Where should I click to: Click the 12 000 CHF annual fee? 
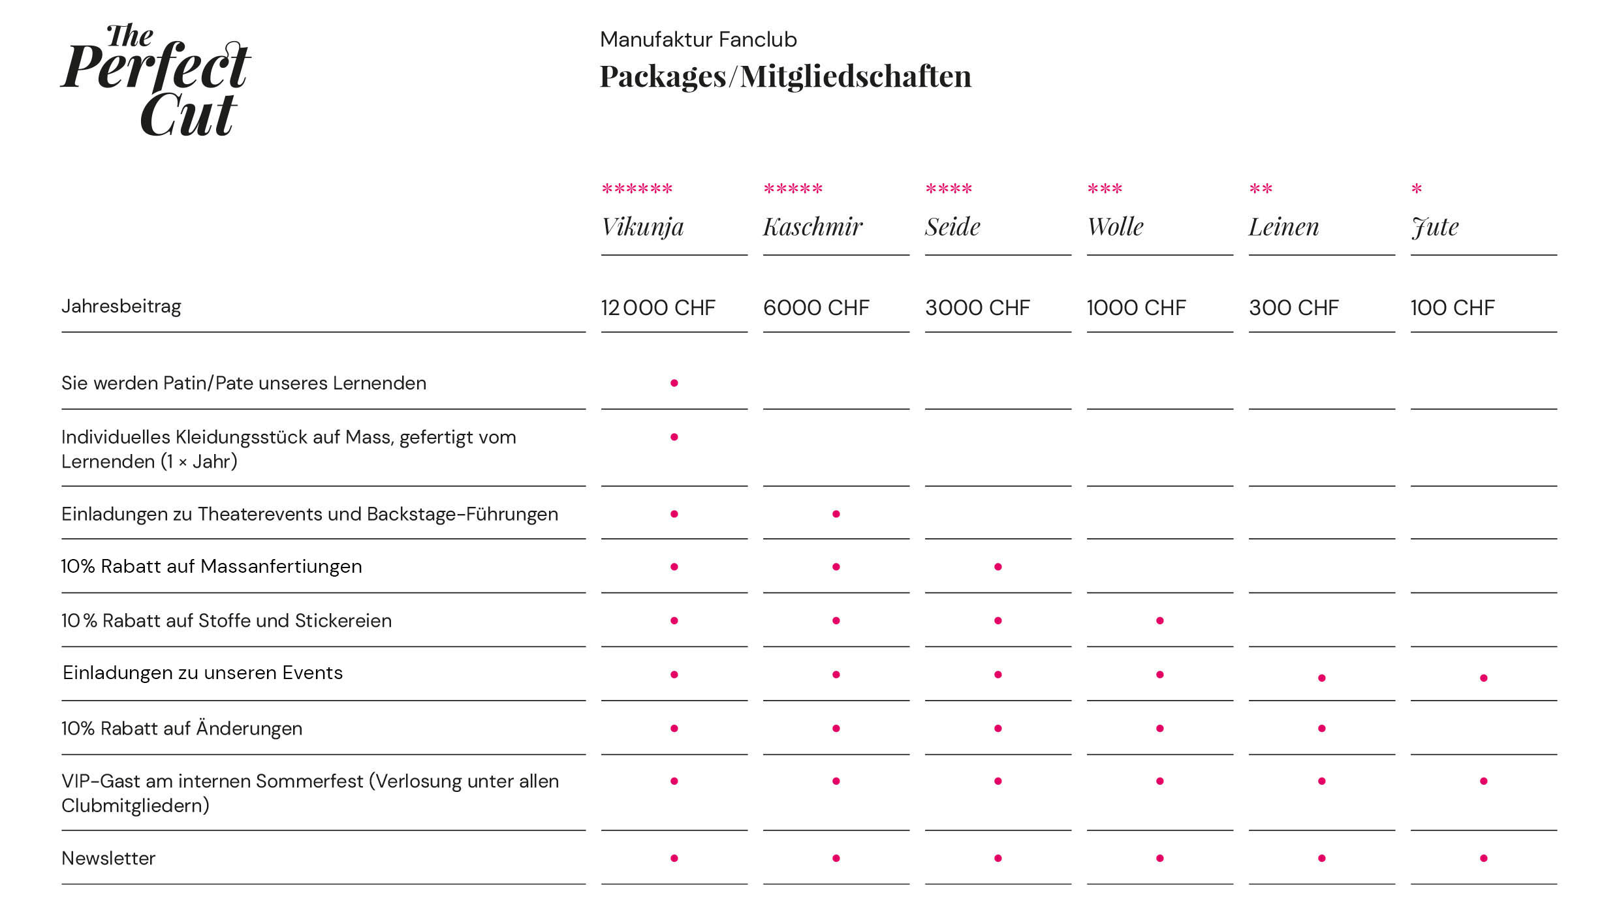point(658,307)
